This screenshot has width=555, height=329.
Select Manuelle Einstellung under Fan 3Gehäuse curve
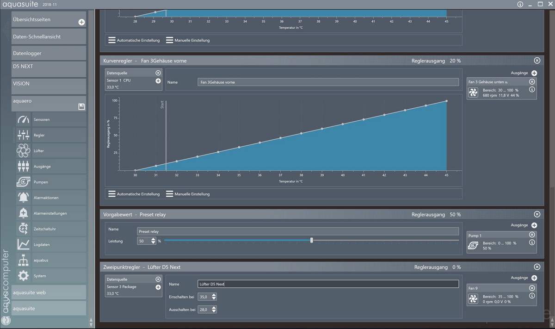[188, 194]
